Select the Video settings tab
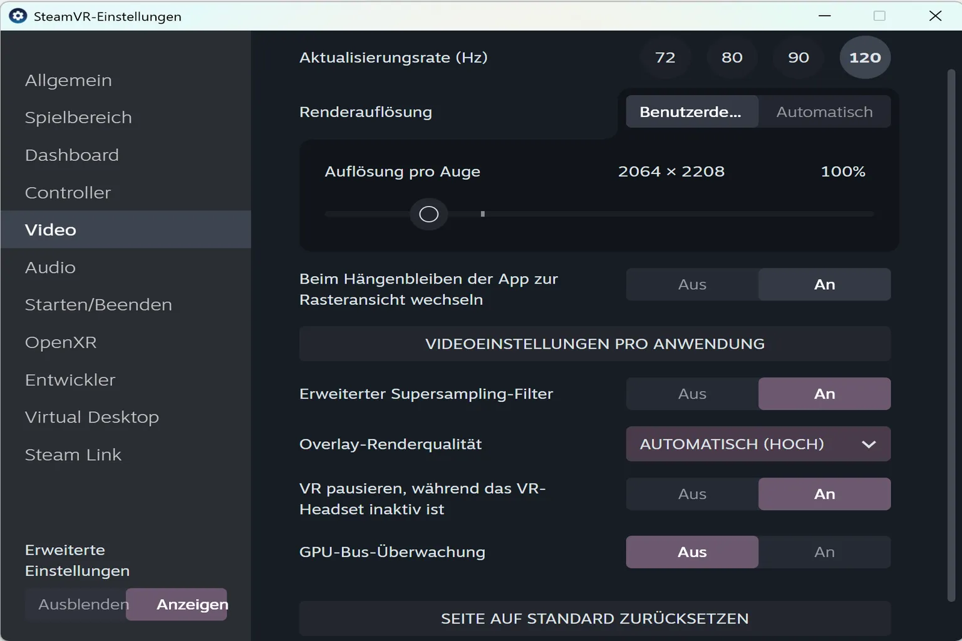 pyautogui.click(x=125, y=230)
